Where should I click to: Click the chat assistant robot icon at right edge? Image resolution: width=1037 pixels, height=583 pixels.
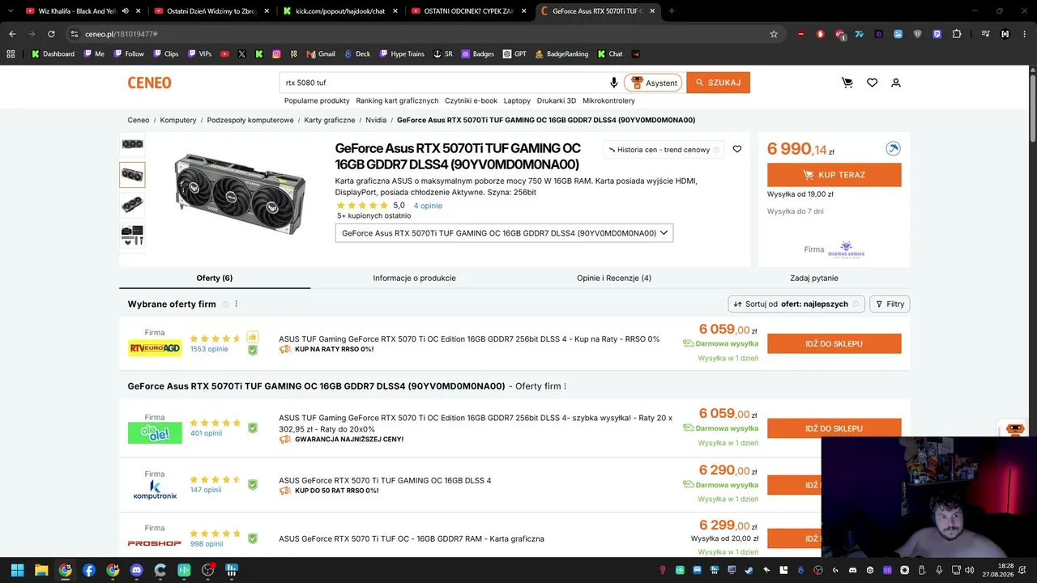pyautogui.click(x=1015, y=429)
